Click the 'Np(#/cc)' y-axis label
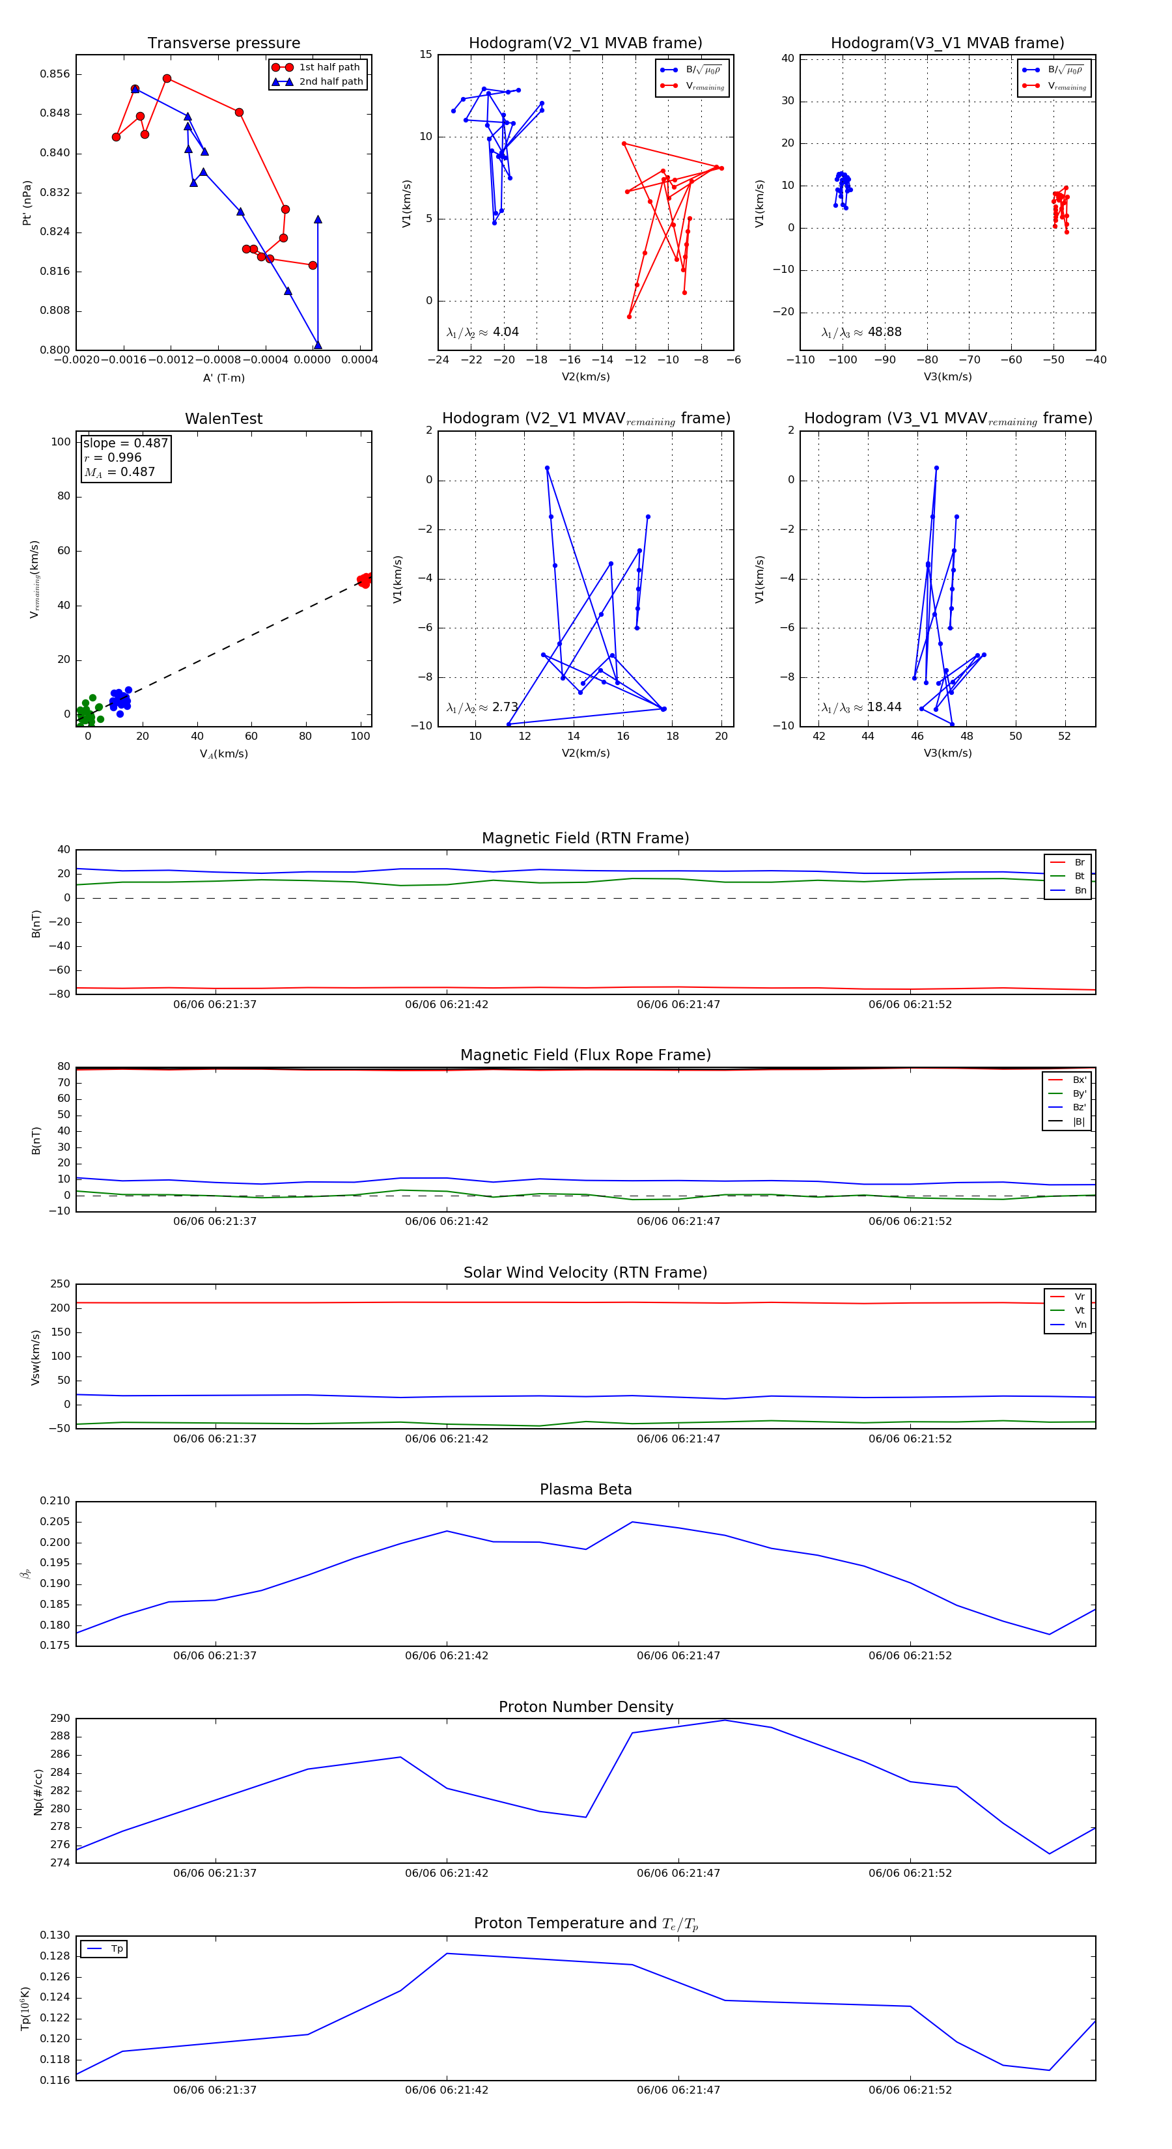Image resolution: width=1172 pixels, height=2149 pixels. click(38, 1791)
